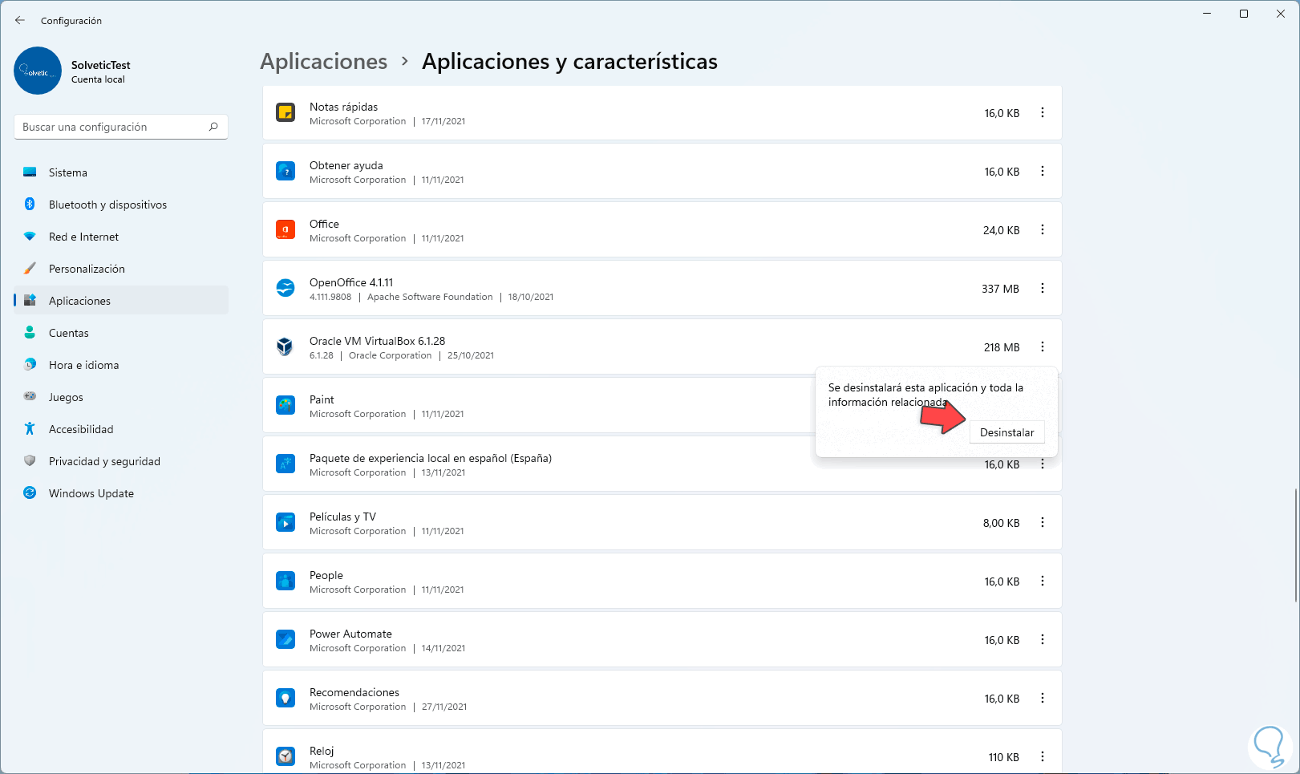Click the Películas y TV app icon

286,522
